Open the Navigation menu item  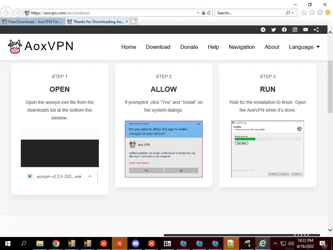click(242, 47)
